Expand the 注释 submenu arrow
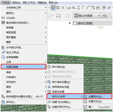The image size is (113, 112). 46,62
